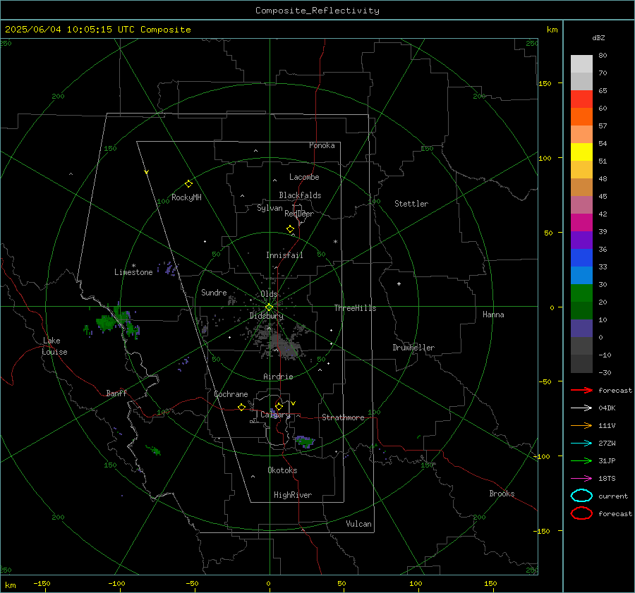
Task: Click the green 31JP arrow in the legend
Action: pyautogui.click(x=581, y=460)
